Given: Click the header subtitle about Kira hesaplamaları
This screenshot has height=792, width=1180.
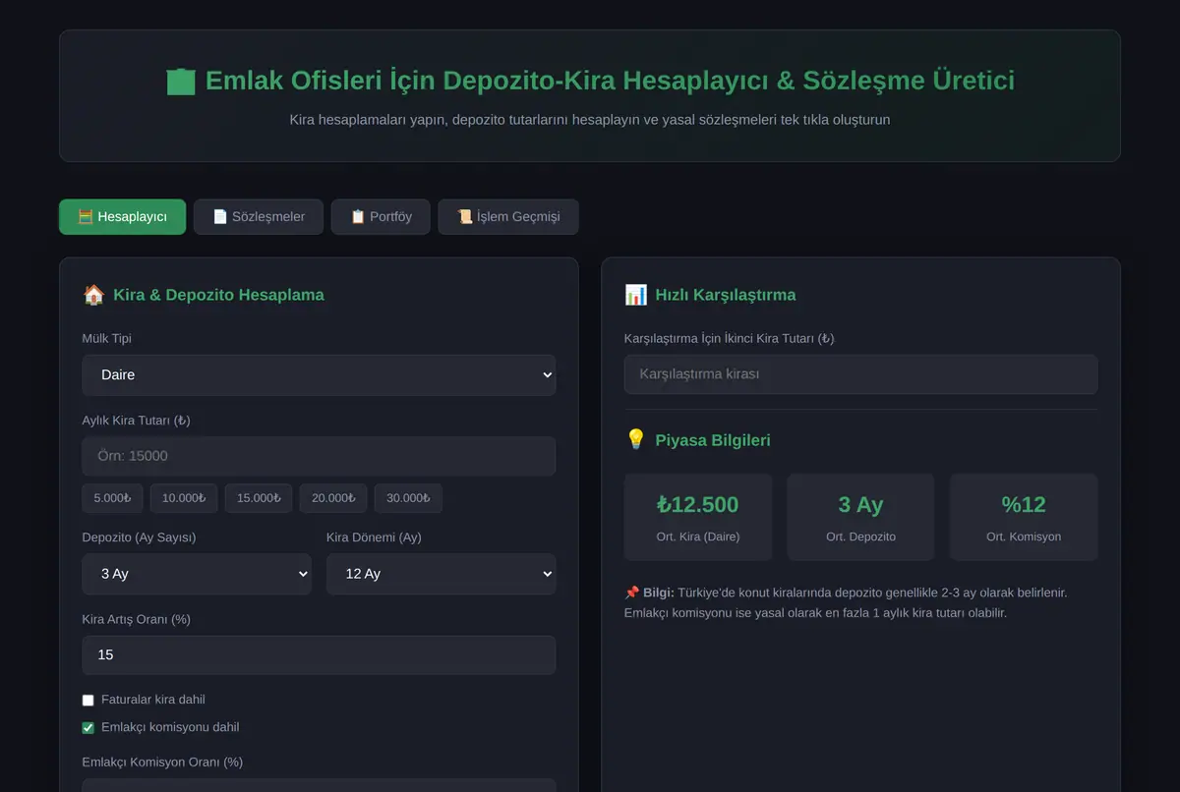Looking at the screenshot, I should point(590,120).
